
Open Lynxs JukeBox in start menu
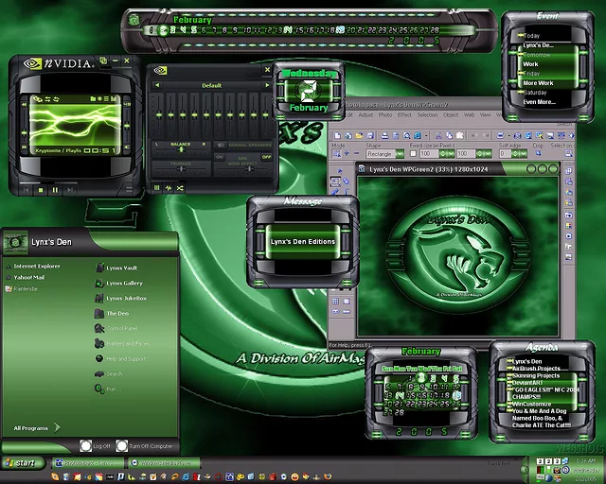tap(121, 298)
